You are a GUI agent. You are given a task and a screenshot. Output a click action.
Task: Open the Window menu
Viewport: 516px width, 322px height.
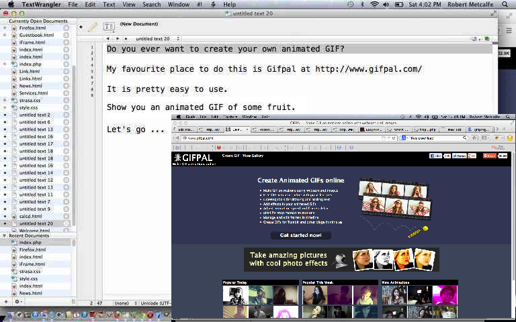tap(178, 4)
